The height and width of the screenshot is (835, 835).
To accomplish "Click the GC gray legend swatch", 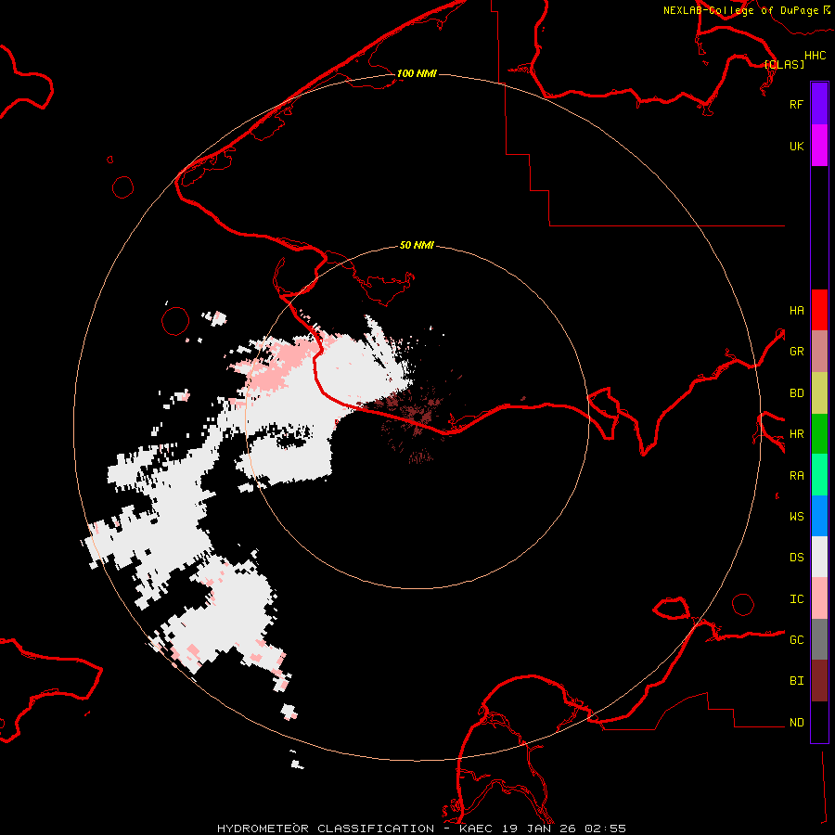I will (819, 639).
